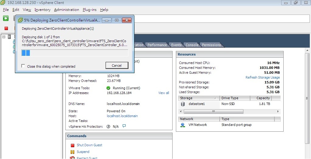Click Standard port group type cell
This screenshot has height=159, width=311.
[236, 125]
